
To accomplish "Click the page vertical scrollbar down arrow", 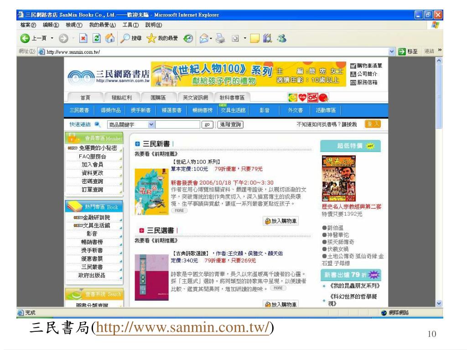I will click(x=439, y=304).
